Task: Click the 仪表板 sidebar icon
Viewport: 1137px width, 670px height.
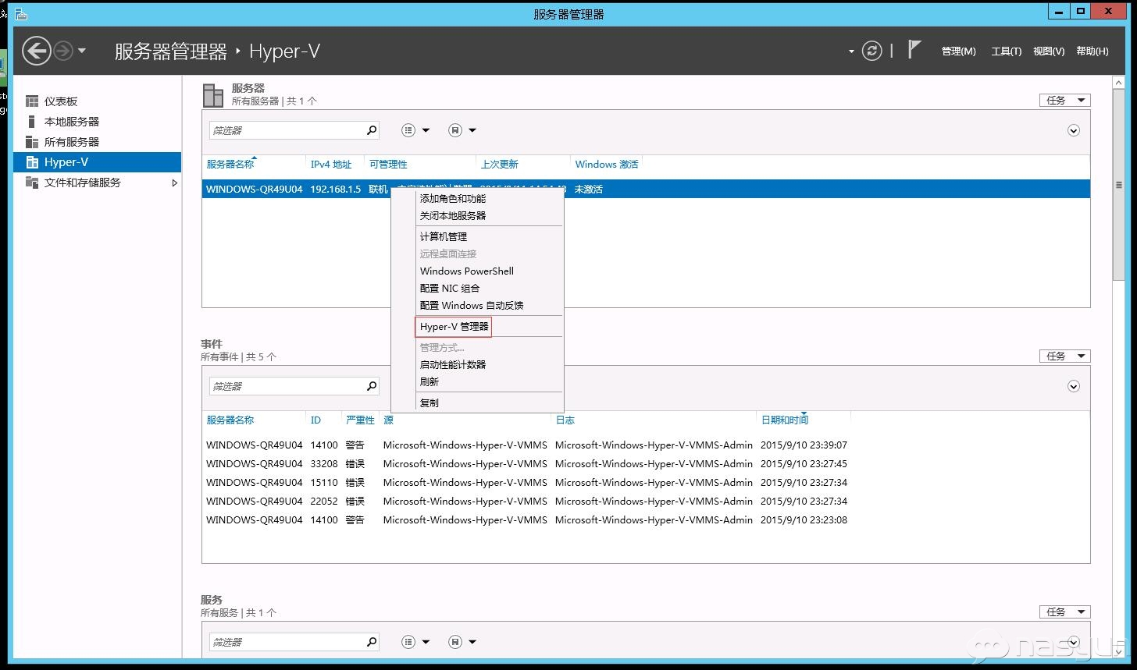Action: [x=32, y=101]
